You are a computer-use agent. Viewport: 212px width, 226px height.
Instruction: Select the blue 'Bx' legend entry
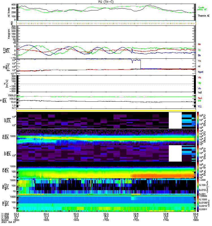pos(199,55)
